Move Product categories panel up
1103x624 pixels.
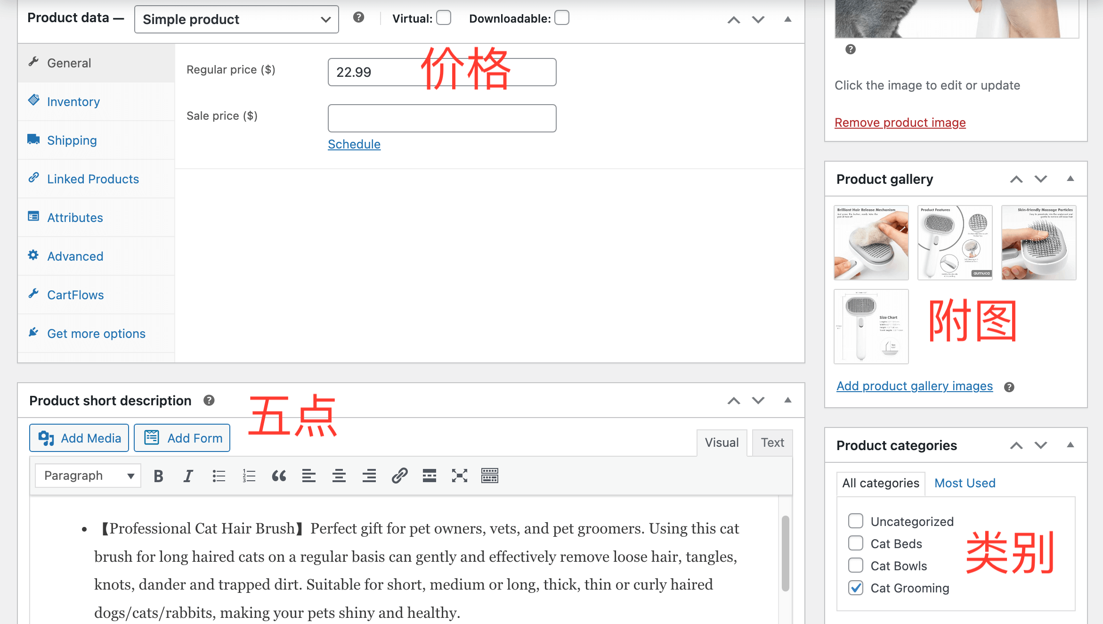tap(1016, 445)
